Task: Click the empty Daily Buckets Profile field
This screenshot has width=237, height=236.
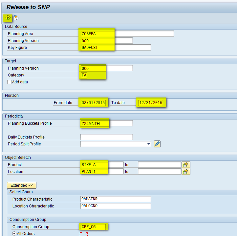Action: click(106, 137)
